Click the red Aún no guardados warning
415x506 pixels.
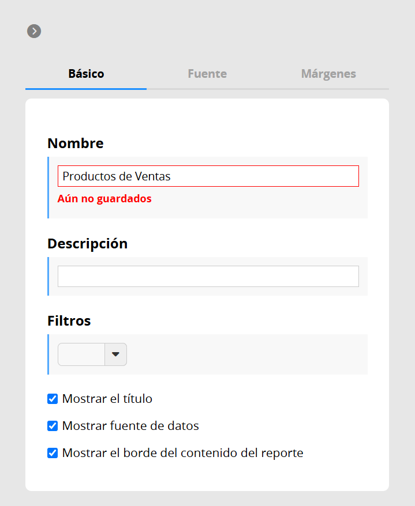(x=104, y=198)
